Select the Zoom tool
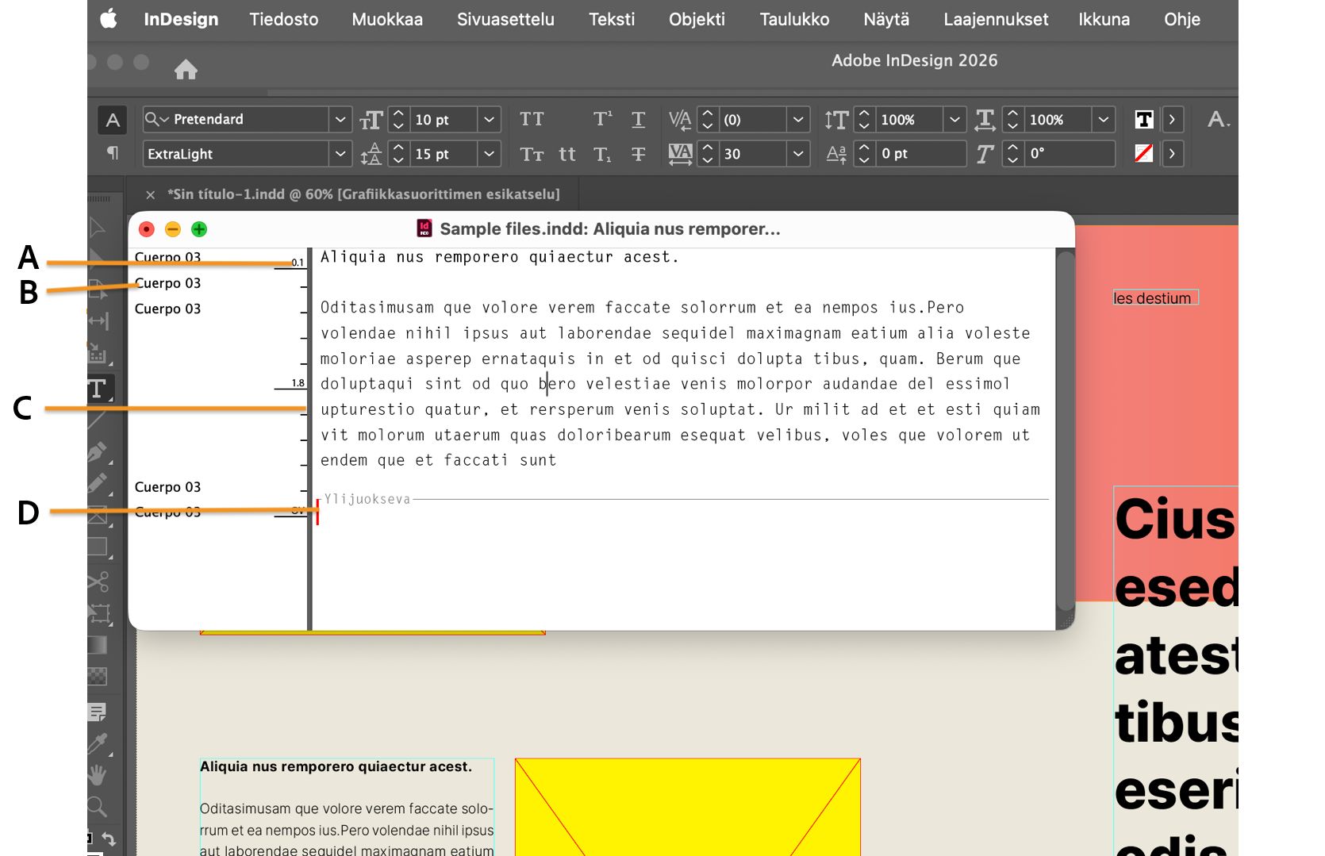 pyautogui.click(x=97, y=807)
